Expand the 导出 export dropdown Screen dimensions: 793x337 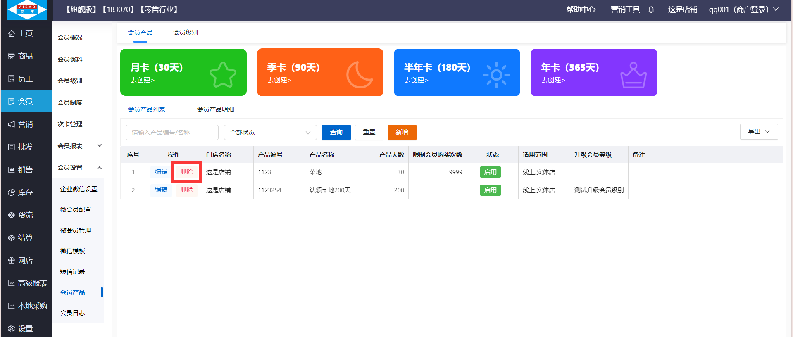point(759,132)
